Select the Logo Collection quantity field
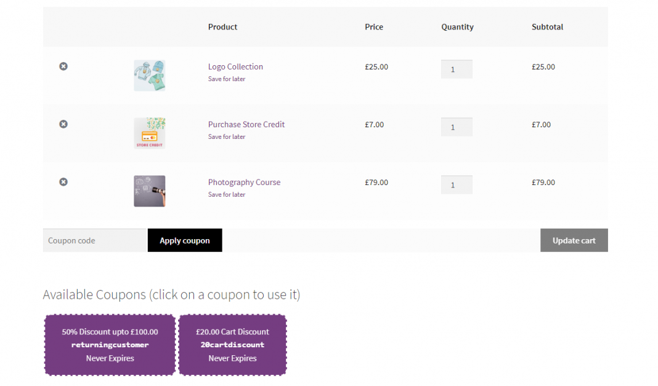658x386 pixels. pos(456,69)
